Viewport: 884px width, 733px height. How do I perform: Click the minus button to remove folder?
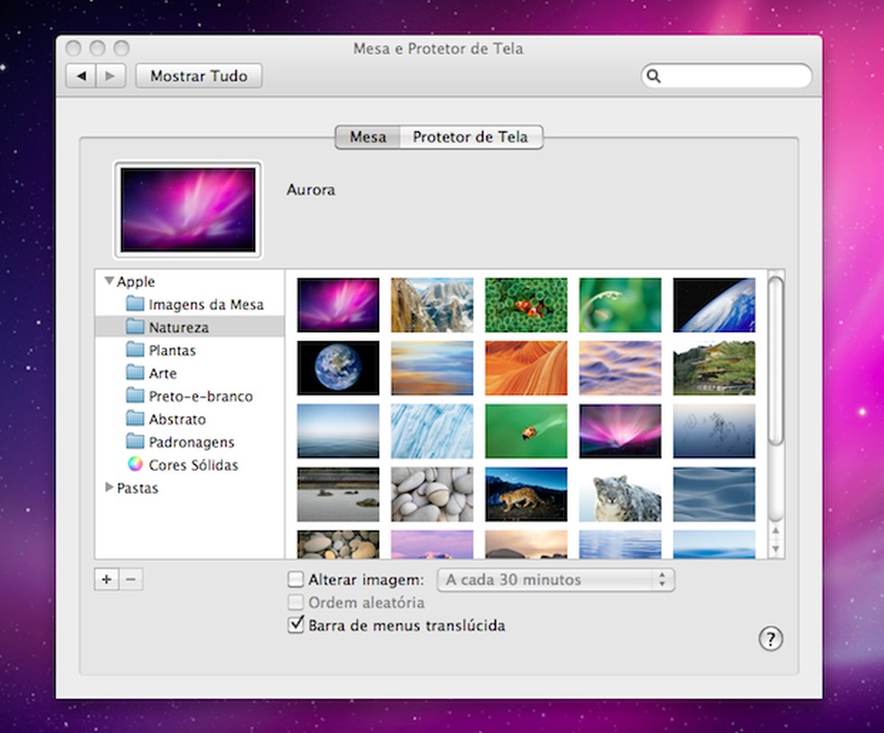130,579
